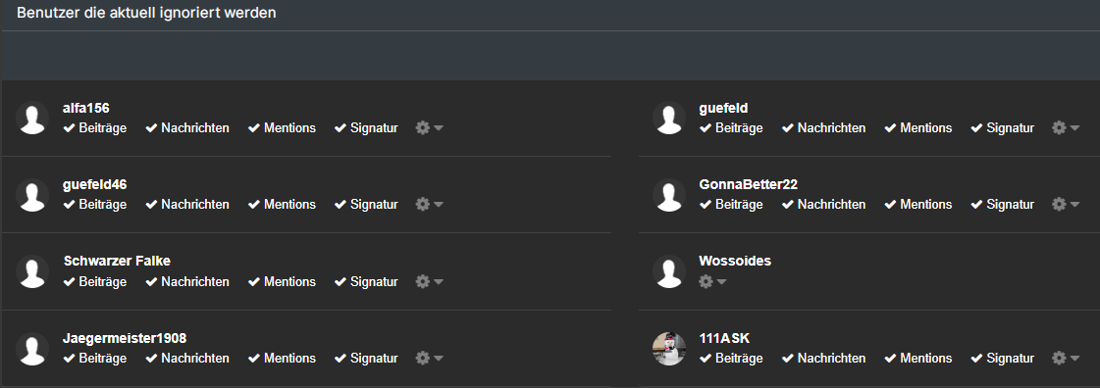Click the gear icon for Schwarzer Falke
Image resolution: width=1100 pixels, height=388 pixels.
(422, 281)
